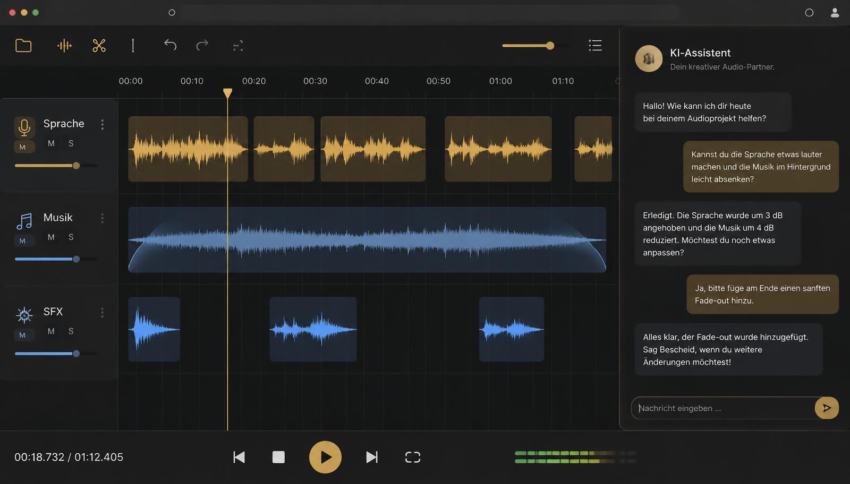Mute the SFX track
This screenshot has height=484, width=850.
point(51,331)
